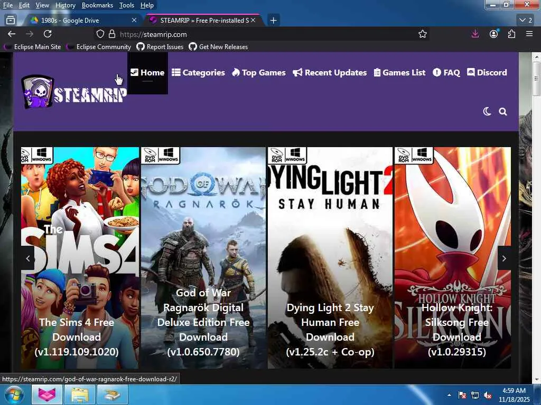541x405 pixels.
Task: Show previous carousel slide
Action: (x=28, y=258)
